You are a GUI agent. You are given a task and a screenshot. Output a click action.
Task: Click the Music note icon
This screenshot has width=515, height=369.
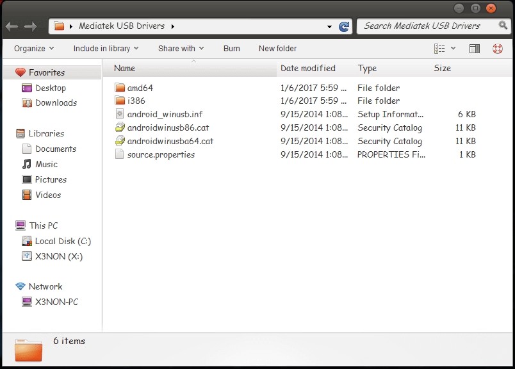27,164
